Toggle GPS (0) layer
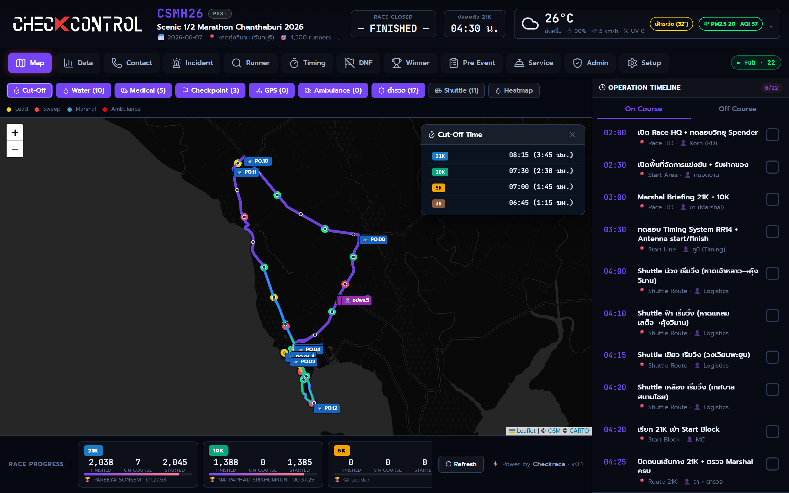789x493 pixels. (271, 90)
